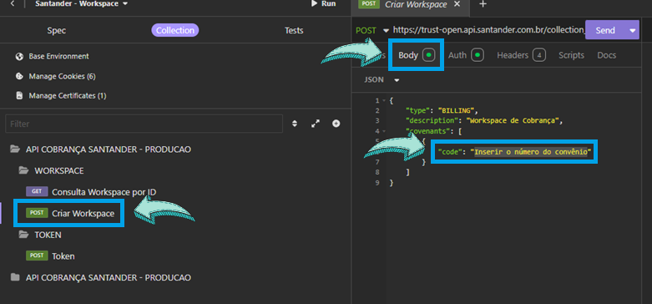The height and width of the screenshot is (304, 652).
Task: Select the Collection view tab
Action: (x=175, y=30)
